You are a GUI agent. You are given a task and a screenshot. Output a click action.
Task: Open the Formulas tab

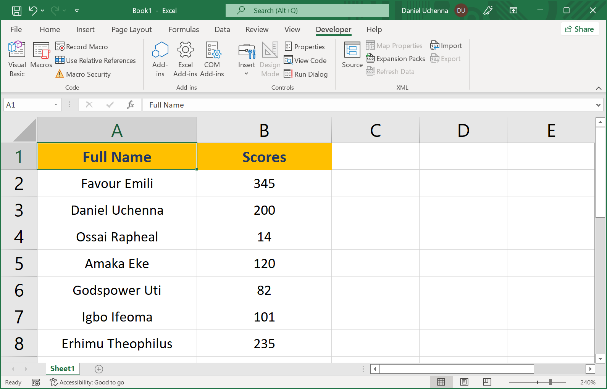tap(184, 29)
